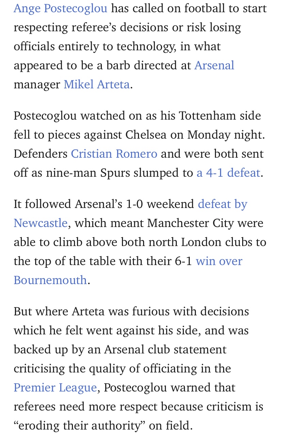Open the 'a 4-1 defeat' link

[x=229, y=173]
